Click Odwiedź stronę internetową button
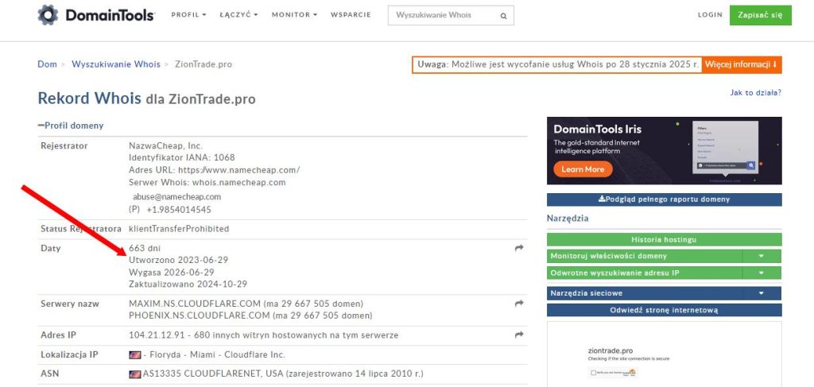Screen dimensions: 814x387 pyautogui.click(x=664, y=310)
